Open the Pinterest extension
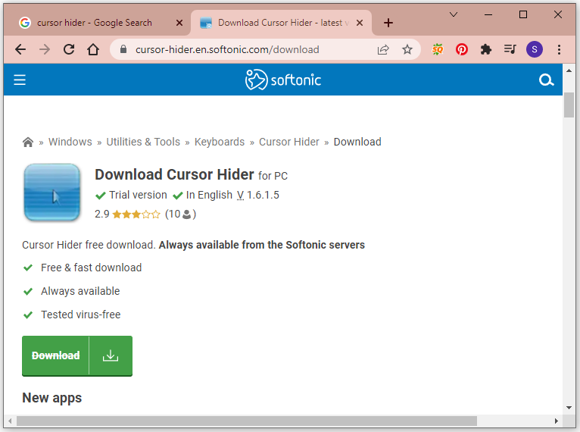Screen dimensions: 580x432 (x=462, y=49)
